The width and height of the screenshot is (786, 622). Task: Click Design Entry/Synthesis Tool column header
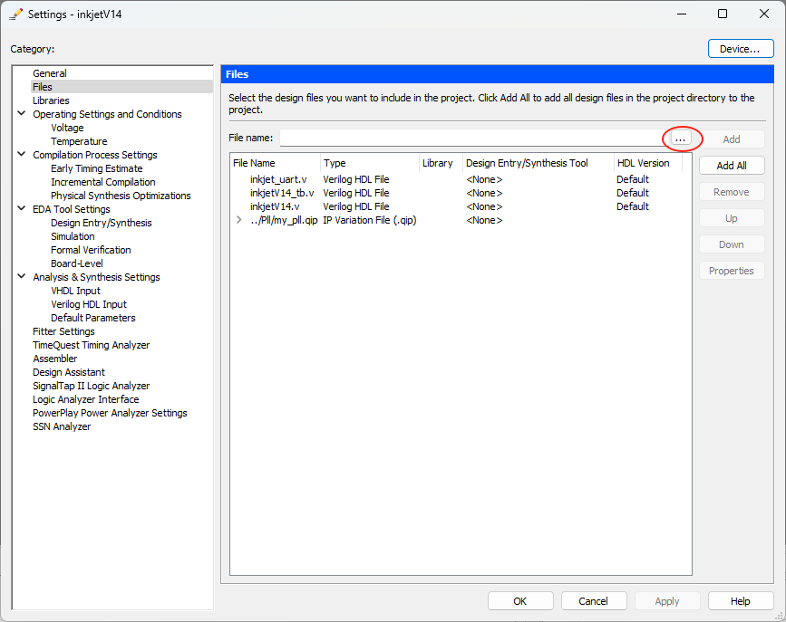(539, 163)
